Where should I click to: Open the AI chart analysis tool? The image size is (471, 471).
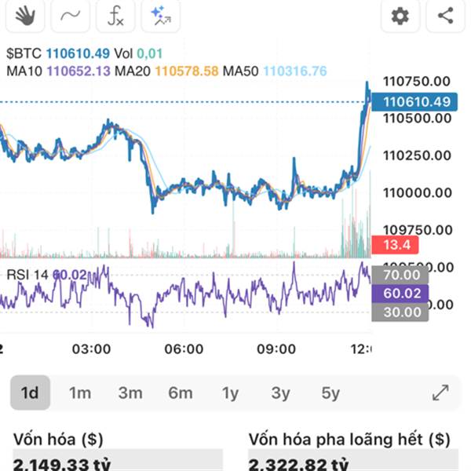(x=160, y=15)
